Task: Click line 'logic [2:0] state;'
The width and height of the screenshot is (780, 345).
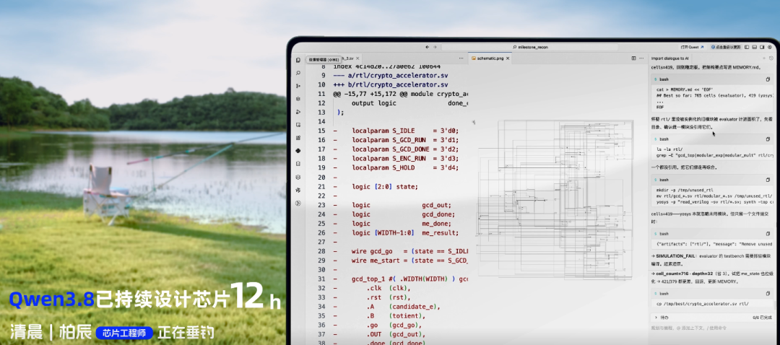Action: tap(385, 186)
